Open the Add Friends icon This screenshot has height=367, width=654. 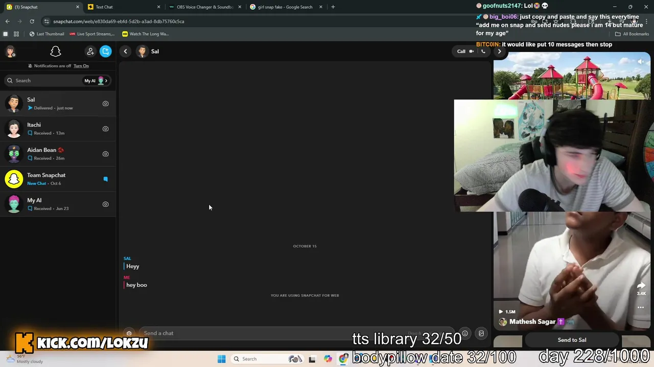pos(90,51)
